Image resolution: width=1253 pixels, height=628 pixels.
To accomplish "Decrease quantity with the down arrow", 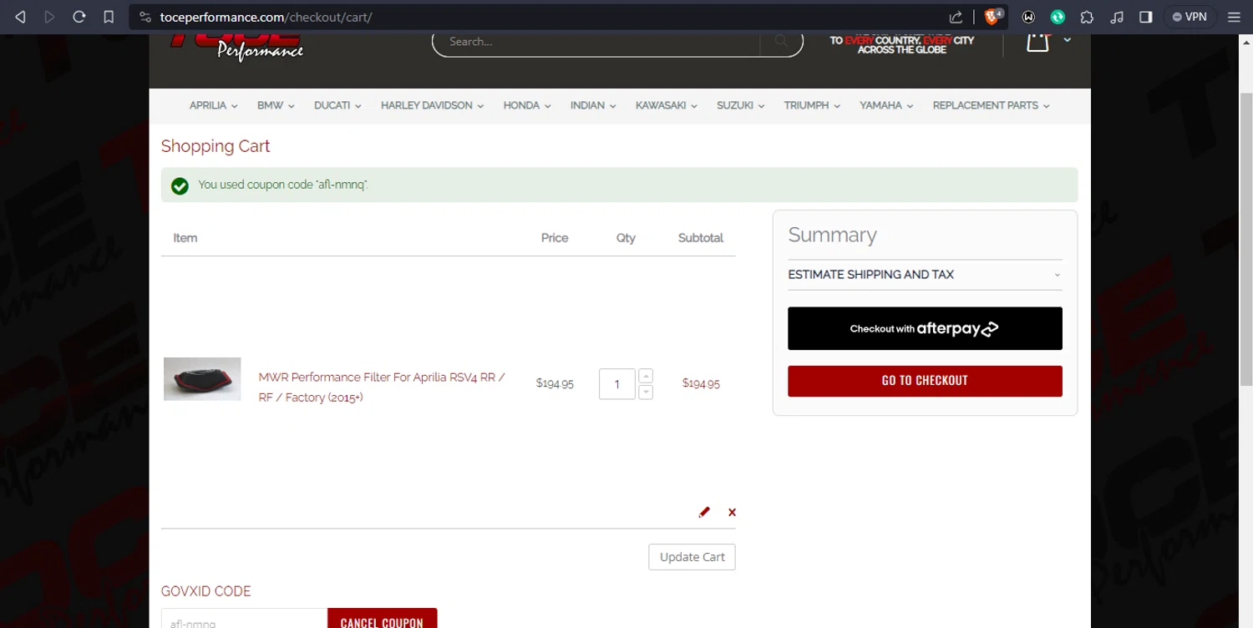I will pos(646,392).
